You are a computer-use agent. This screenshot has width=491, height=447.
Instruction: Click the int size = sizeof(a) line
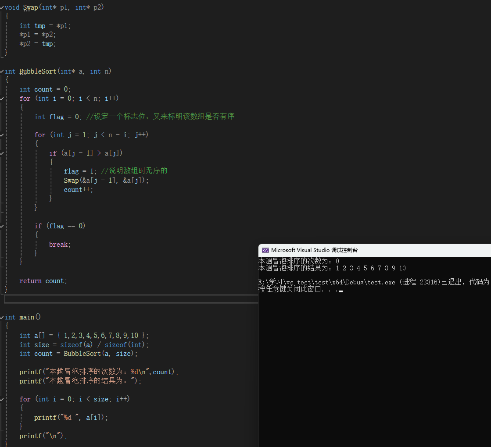click(x=84, y=345)
